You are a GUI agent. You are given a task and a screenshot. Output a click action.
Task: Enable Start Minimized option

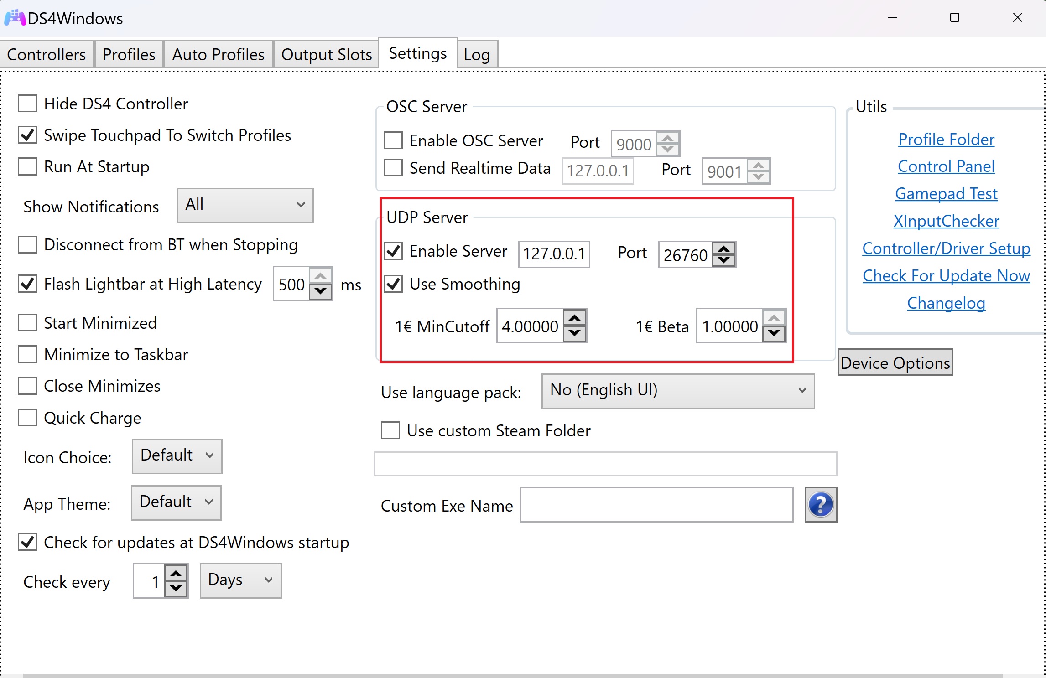[27, 323]
